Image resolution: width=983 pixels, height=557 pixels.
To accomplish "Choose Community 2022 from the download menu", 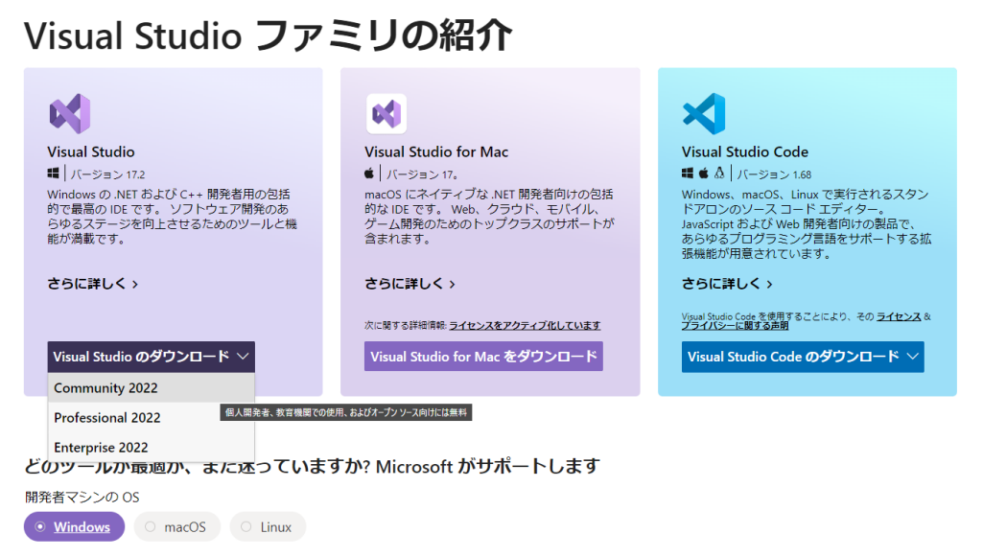I will (x=152, y=388).
